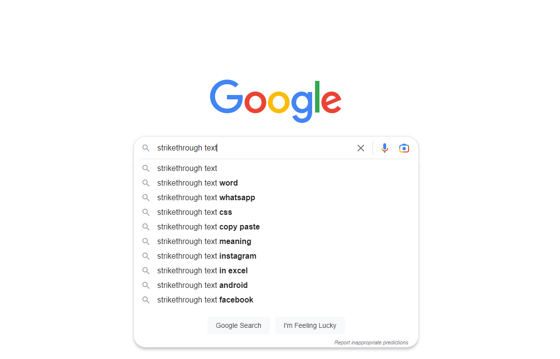Pick the 'strikethrough text android' suggestion
The width and height of the screenshot is (560, 359).
pos(276,285)
